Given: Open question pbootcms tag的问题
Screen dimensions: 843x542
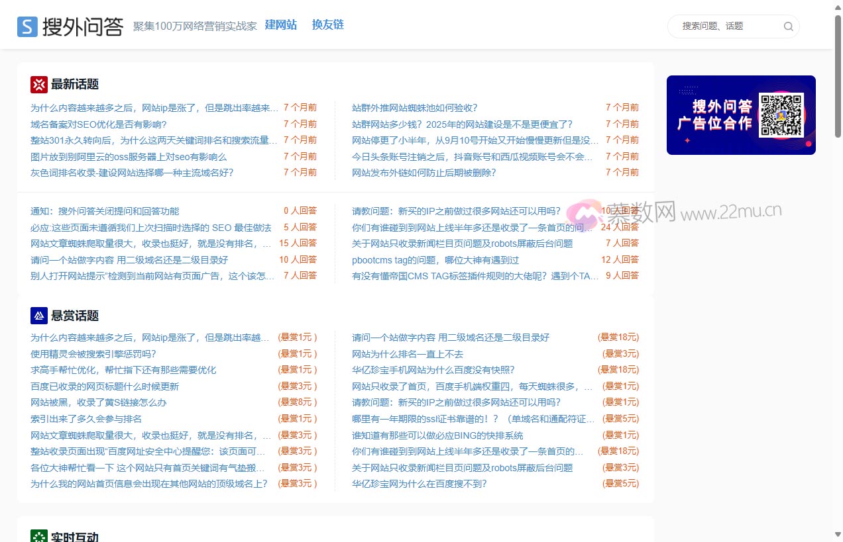Looking at the screenshot, I should pos(435,260).
